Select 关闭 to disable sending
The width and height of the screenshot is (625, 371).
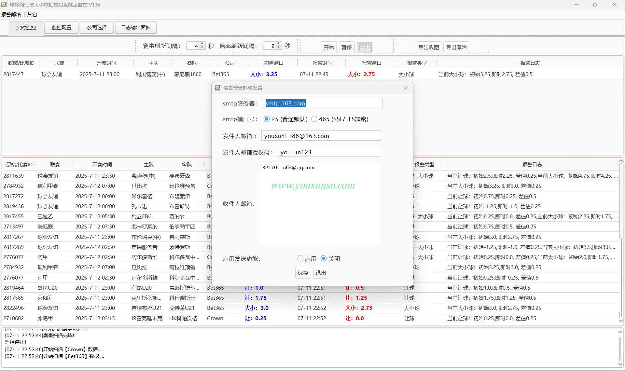pos(330,259)
